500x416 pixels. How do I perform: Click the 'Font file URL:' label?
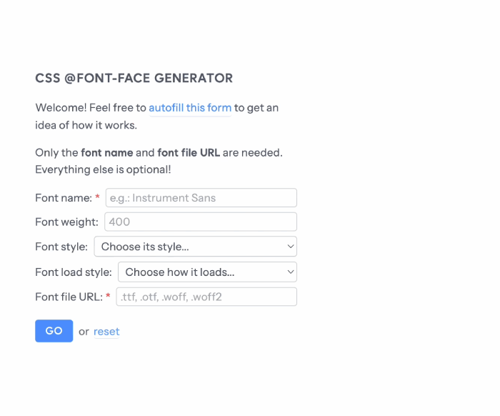[x=69, y=297]
